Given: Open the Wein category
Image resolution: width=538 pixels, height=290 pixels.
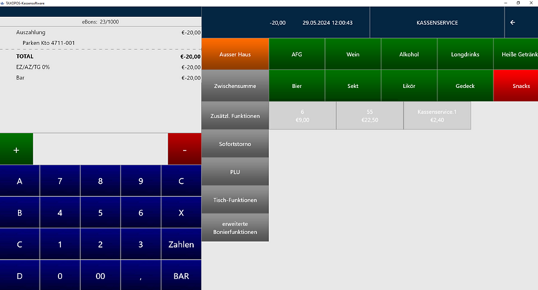Looking at the screenshot, I should click(353, 54).
